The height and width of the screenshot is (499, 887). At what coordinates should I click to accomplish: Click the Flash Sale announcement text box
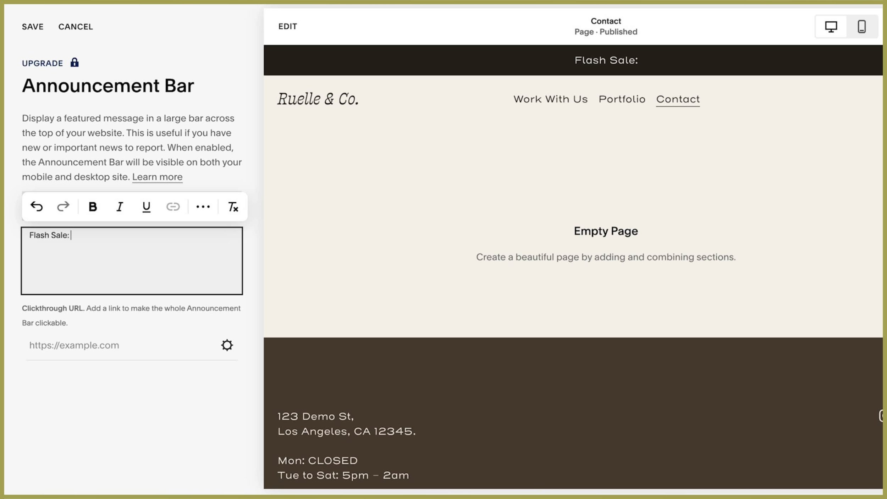[132, 261]
